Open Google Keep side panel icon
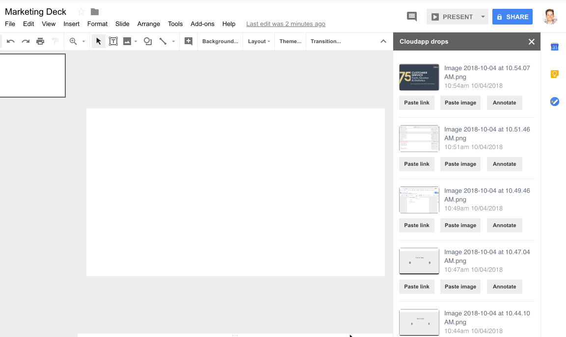566x337 pixels. (x=554, y=74)
